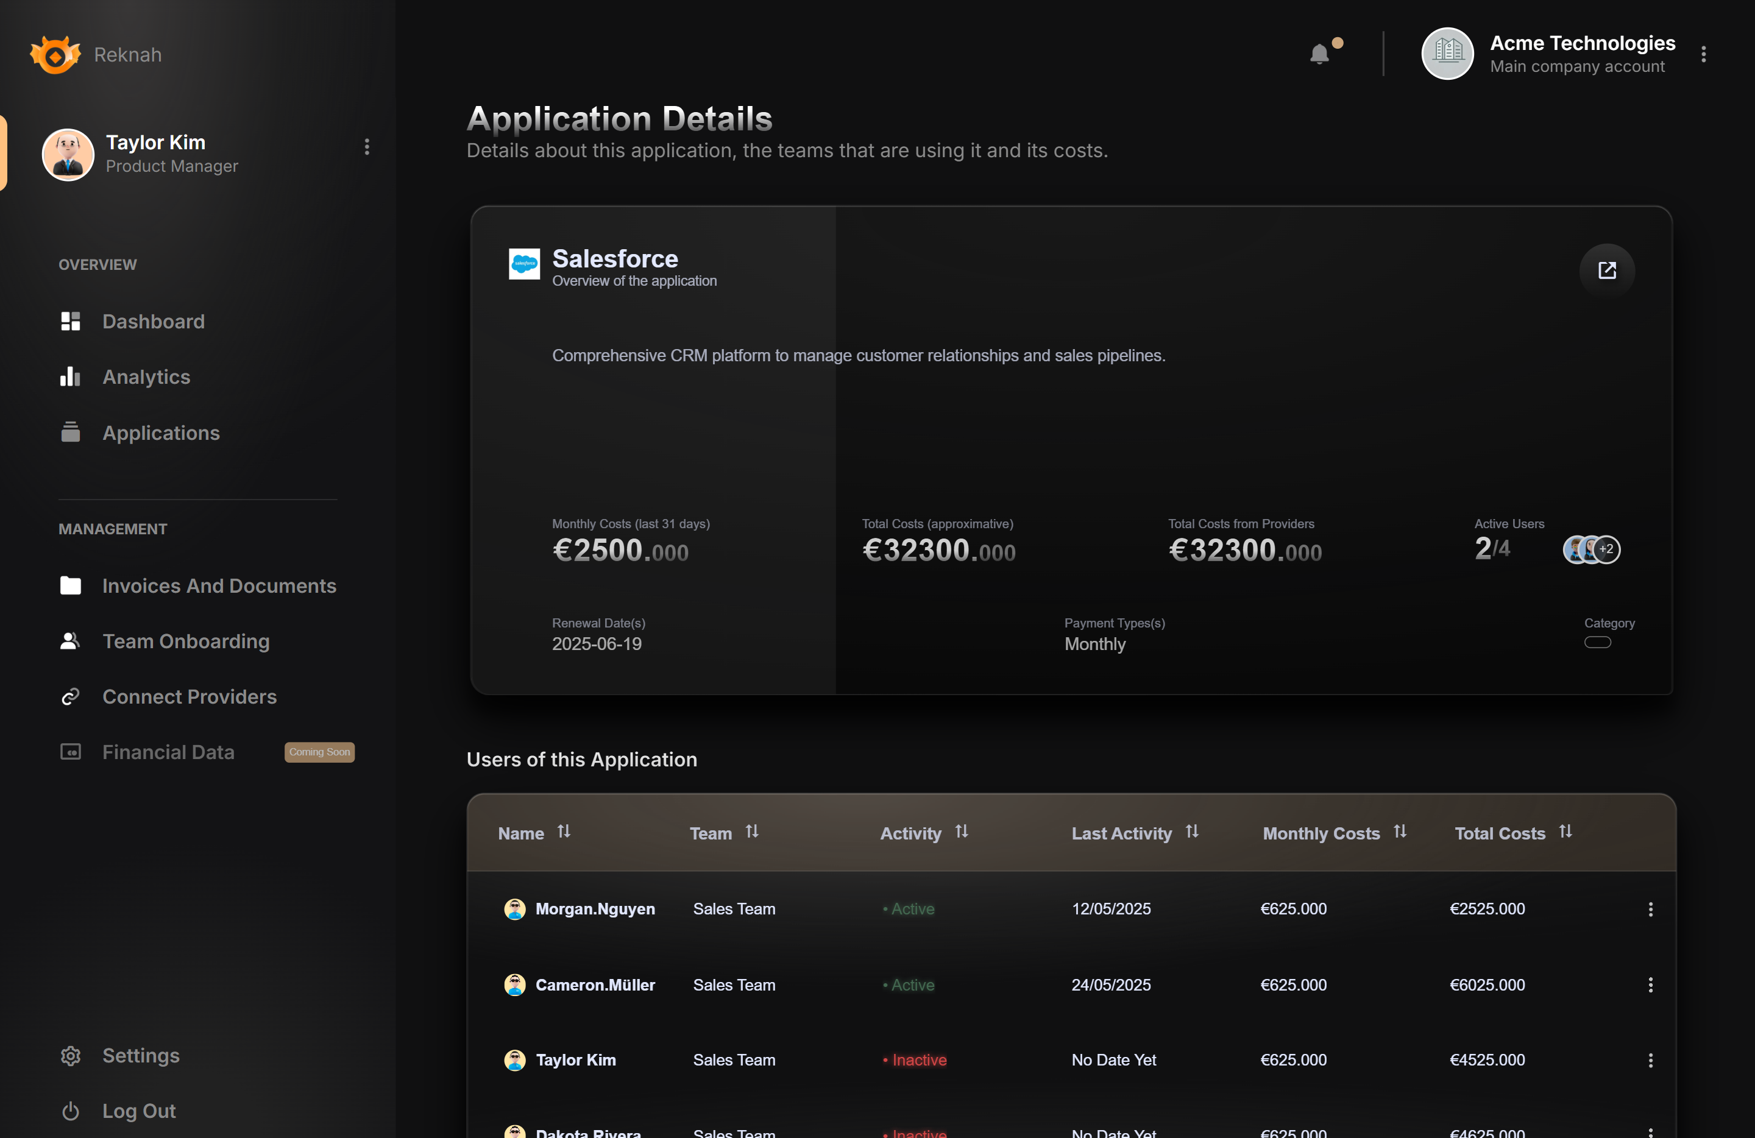1755x1138 pixels.
Task: Click the Dashboard grid icon
Action: click(70, 321)
